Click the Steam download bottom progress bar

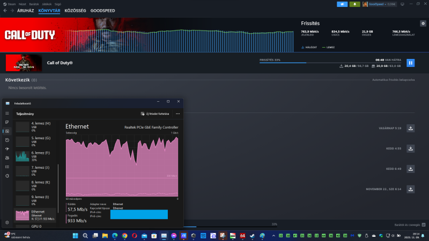point(231,227)
